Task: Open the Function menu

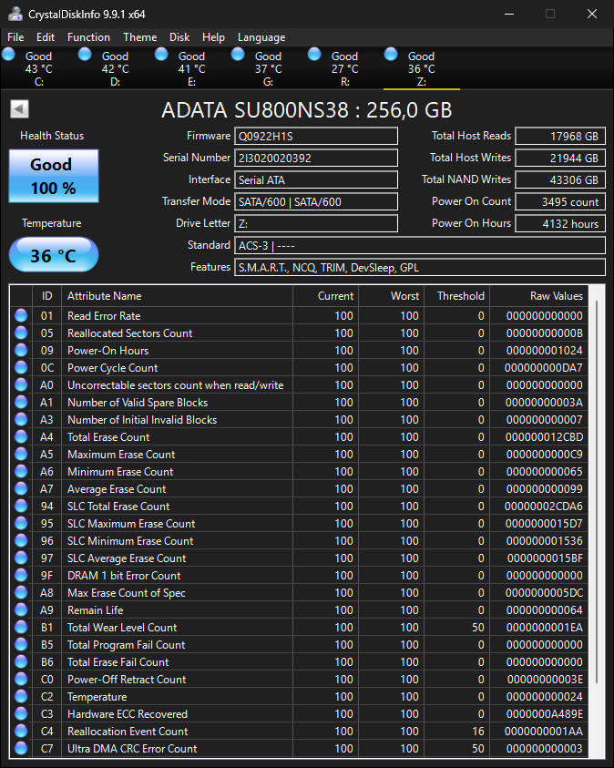Action: coord(88,37)
